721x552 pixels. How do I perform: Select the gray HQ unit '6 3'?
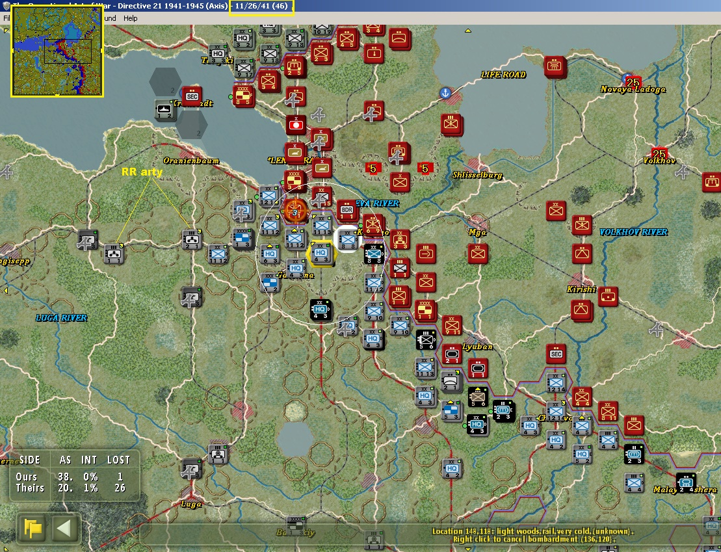[270, 255]
